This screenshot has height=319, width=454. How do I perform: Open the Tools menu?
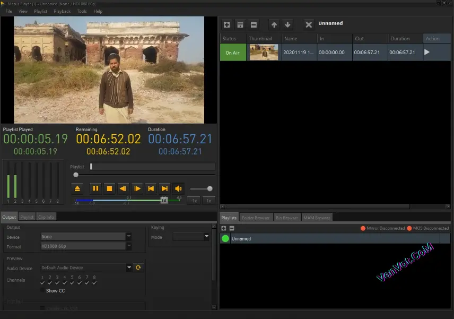(82, 11)
